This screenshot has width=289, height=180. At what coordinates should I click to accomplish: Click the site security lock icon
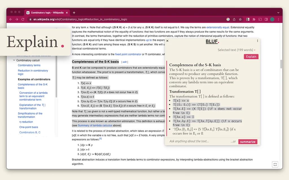click(30, 19)
